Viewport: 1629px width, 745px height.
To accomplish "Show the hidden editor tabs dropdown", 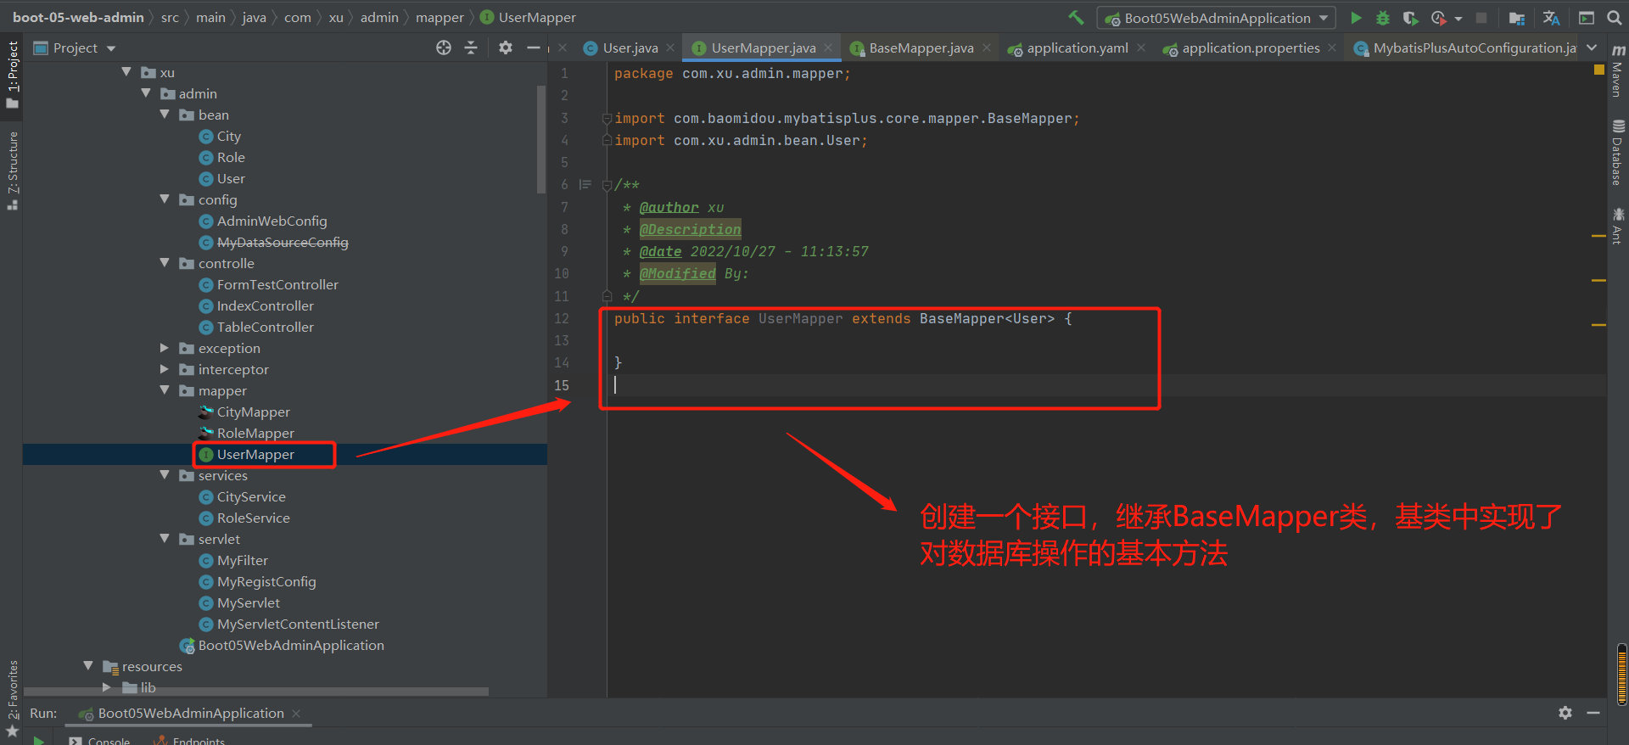I will click(x=1592, y=48).
